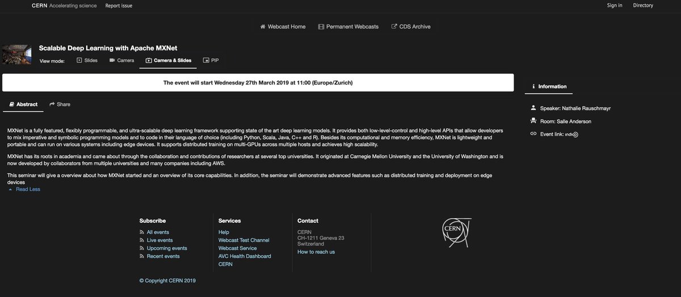Click the Share arrow icon
This screenshot has height=297, width=681.
[52, 104]
